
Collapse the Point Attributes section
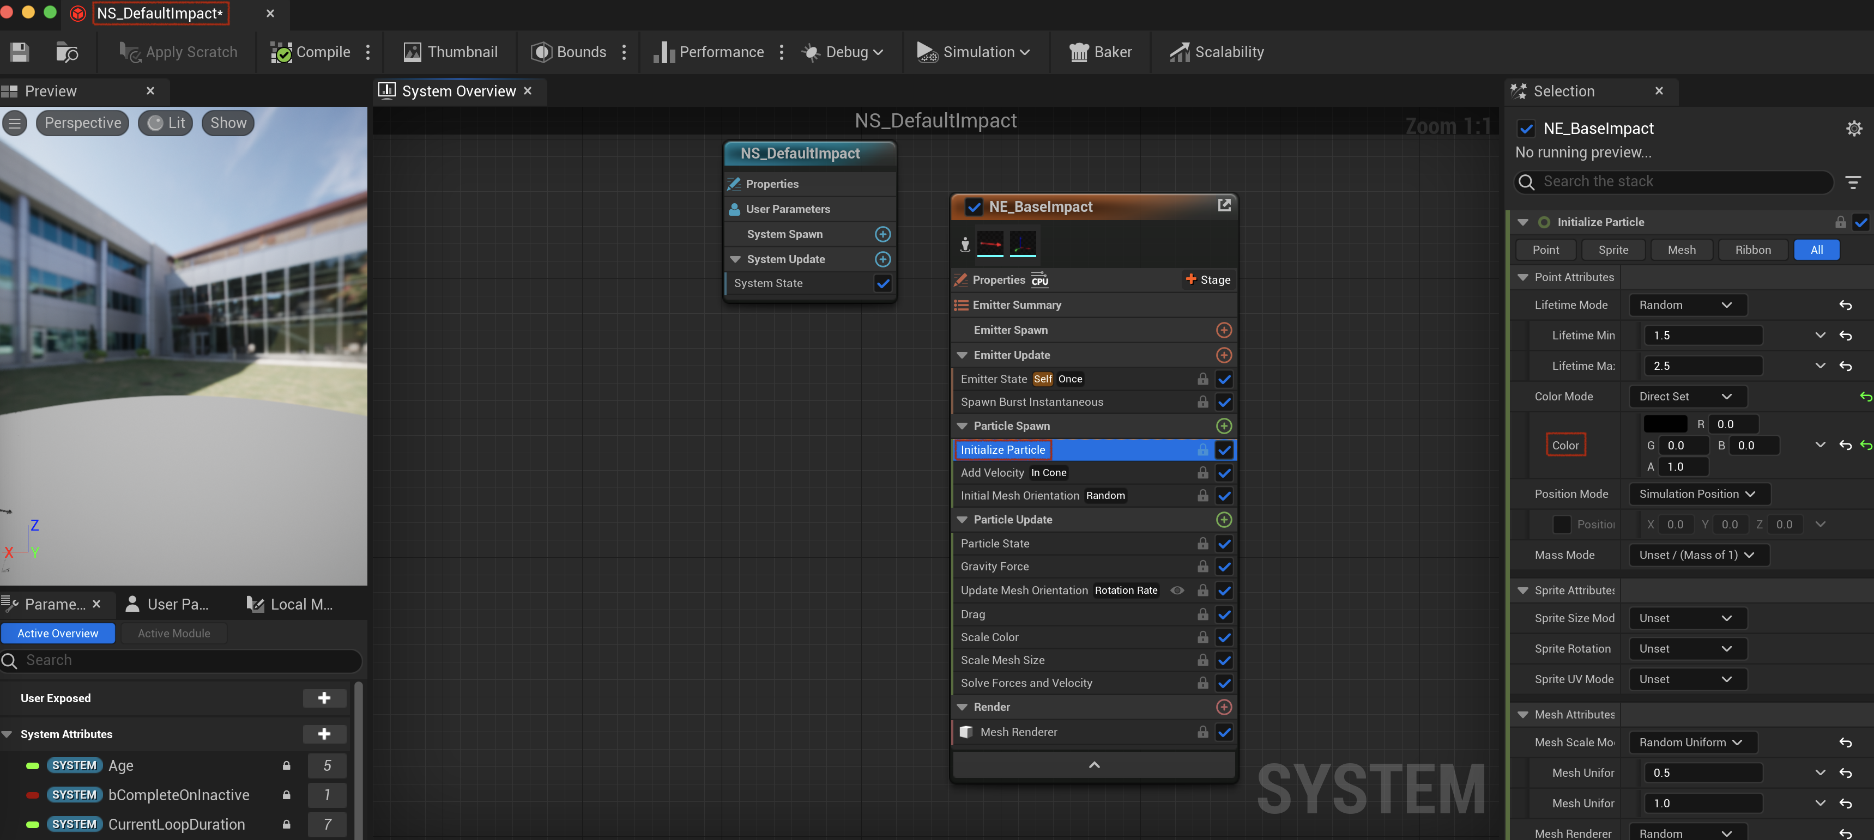pyautogui.click(x=1522, y=277)
